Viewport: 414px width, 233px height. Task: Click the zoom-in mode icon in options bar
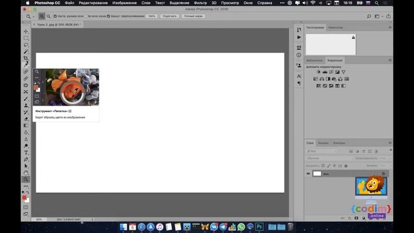click(x=42, y=16)
